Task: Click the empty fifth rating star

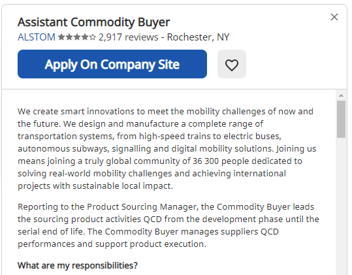Action: click(93, 37)
